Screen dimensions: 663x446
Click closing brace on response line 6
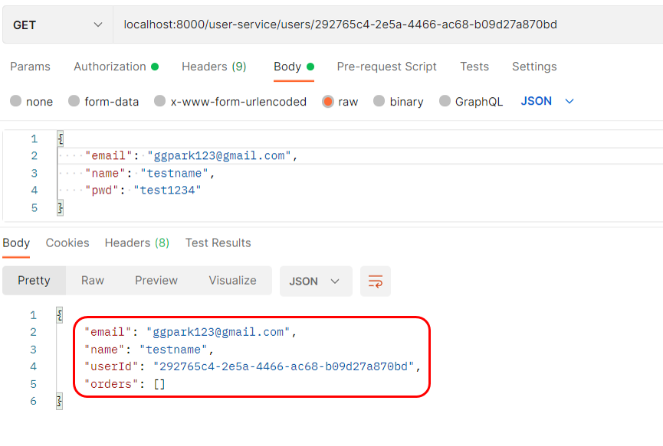tap(60, 402)
